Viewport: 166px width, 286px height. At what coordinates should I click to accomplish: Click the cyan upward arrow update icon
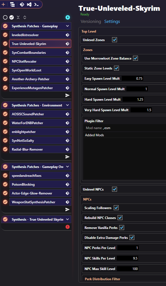pos(68,17)
